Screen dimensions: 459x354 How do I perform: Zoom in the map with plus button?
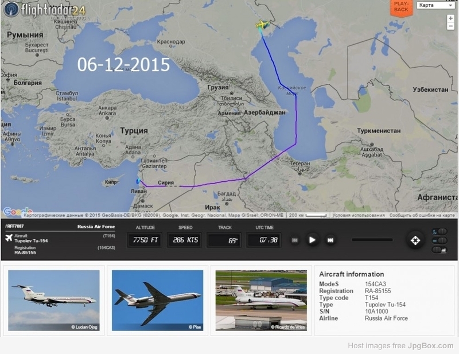(x=450, y=18)
